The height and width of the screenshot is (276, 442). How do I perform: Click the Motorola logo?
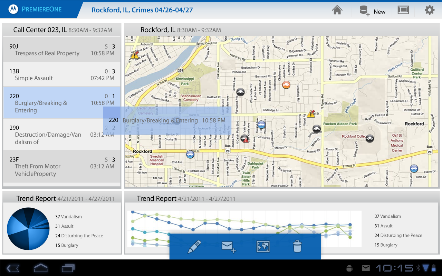pos(13,10)
